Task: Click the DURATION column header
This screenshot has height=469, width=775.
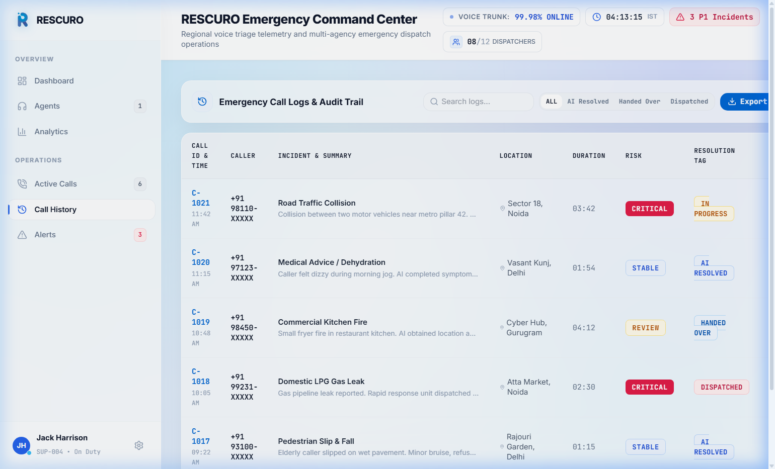Action: pos(589,156)
